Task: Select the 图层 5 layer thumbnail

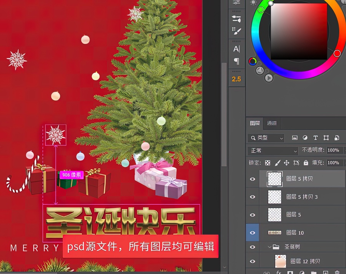Action: pos(274,215)
